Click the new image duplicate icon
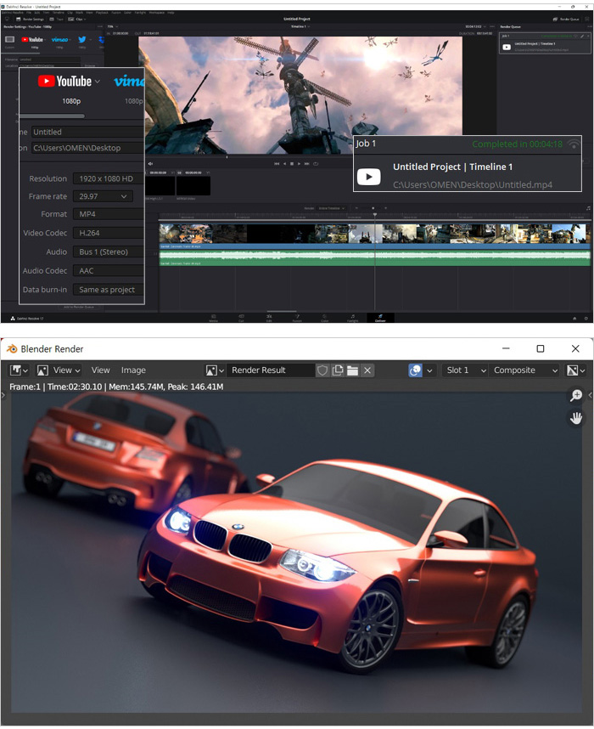The height and width of the screenshot is (729, 594). pos(337,370)
